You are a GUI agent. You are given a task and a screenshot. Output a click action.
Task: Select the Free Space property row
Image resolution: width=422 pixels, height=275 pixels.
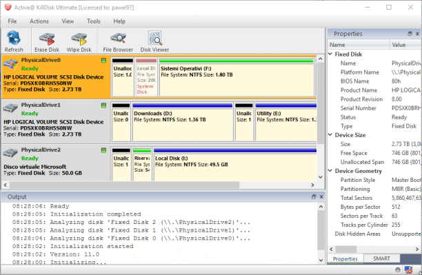(x=374, y=153)
